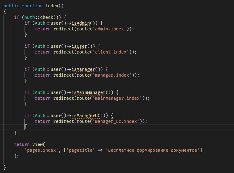Click the underlined 'isAdmin' method

coord(81,23)
